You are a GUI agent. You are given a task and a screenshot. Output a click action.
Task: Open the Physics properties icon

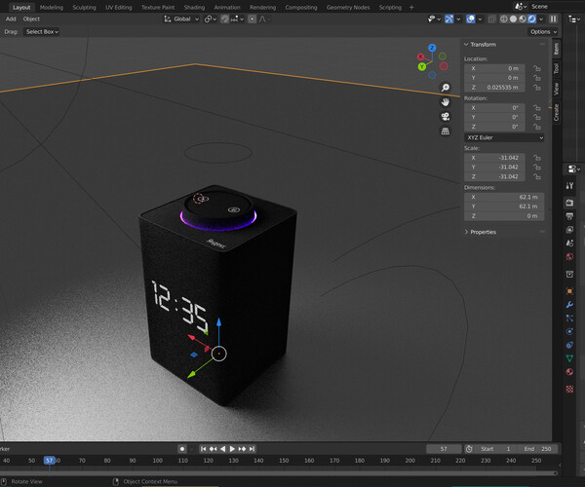569,331
